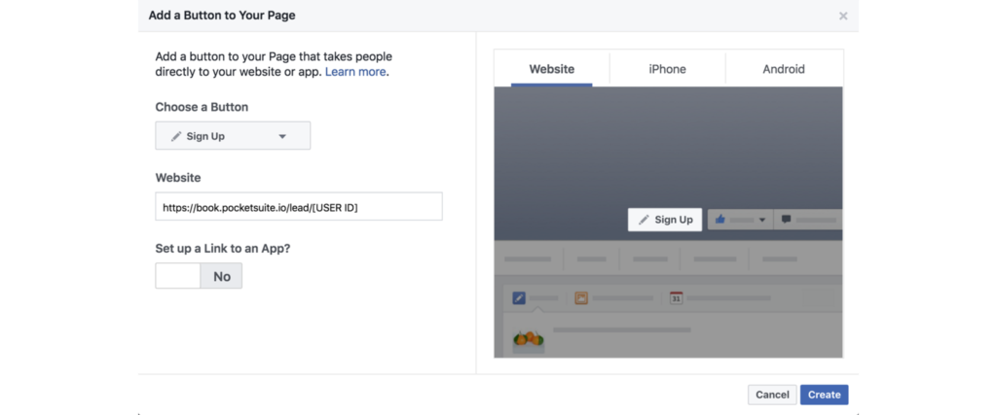Click the Website URL input field
The height and width of the screenshot is (415, 997).
(x=299, y=207)
